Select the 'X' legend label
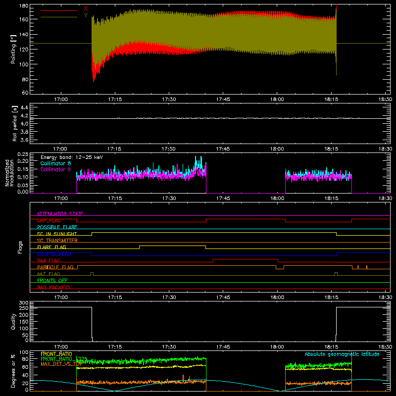This screenshot has height=396, width=396. [x=86, y=9]
